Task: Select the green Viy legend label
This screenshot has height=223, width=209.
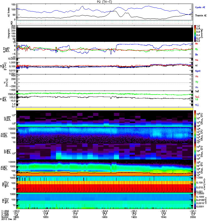Action: [x=196, y=82]
